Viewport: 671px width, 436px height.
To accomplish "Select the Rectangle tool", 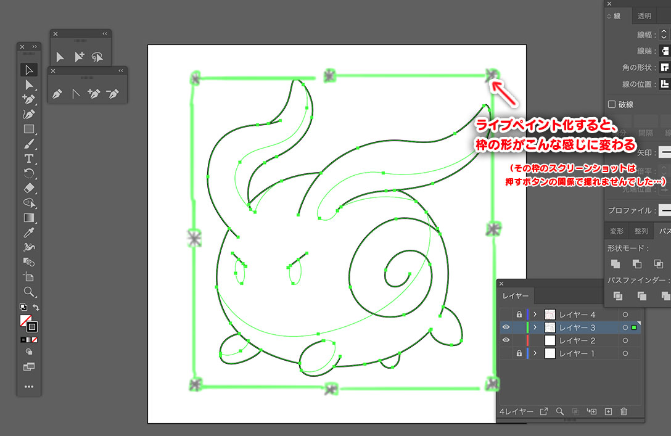I will [28, 129].
